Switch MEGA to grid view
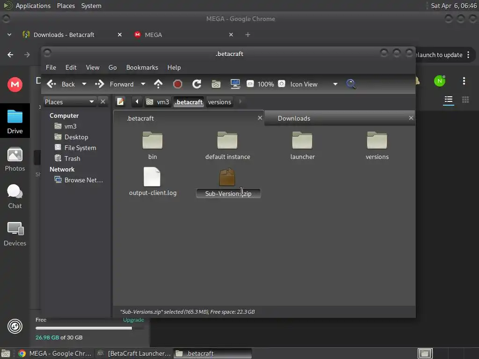The width and height of the screenshot is (479, 359). coord(465,100)
